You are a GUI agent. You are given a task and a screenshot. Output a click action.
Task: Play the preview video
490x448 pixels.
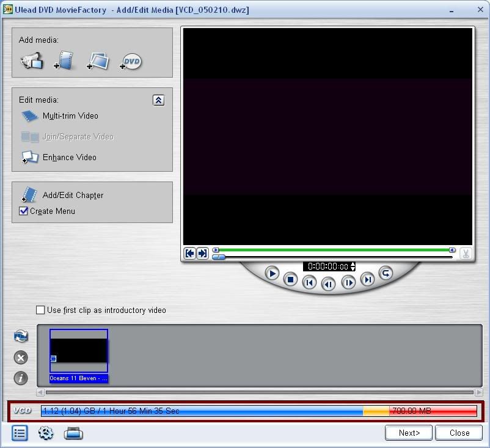coord(272,274)
